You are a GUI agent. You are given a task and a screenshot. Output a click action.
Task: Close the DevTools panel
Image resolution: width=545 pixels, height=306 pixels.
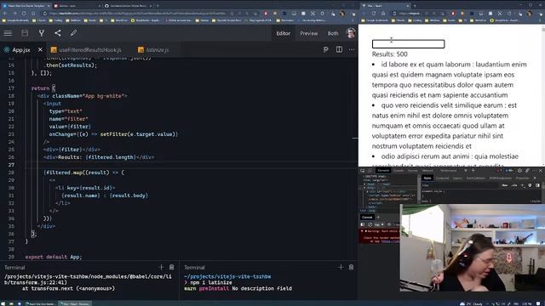[x=541, y=171]
